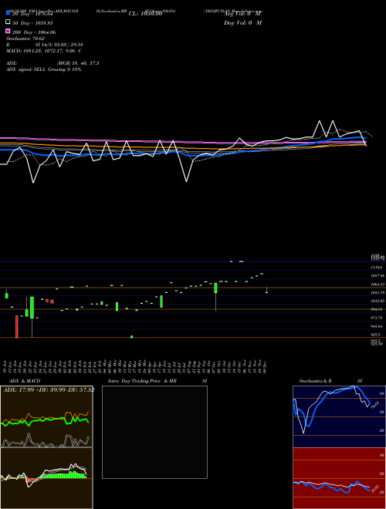Viewport: 386px width, 509px height.
Task: Click the 1064.33 price axis label
Action: pos(378,285)
